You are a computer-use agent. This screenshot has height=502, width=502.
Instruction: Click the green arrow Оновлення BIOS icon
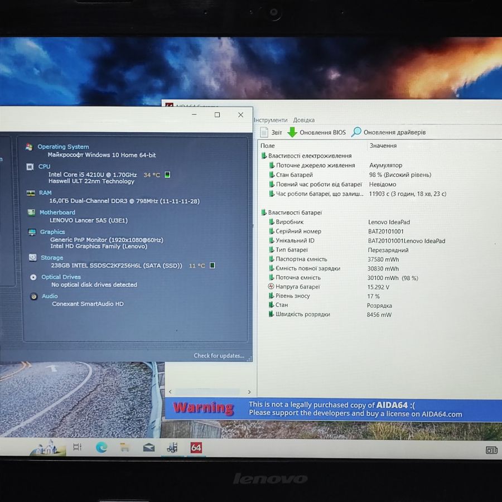coord(292,132)
